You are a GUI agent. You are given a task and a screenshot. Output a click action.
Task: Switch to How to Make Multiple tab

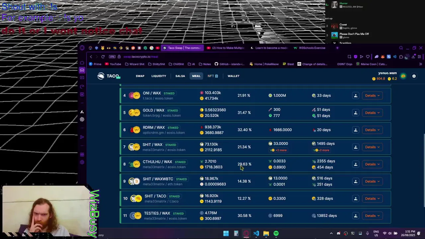coord(225,48)
